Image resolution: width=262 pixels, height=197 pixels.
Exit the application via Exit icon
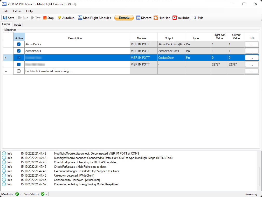coord(195,18)
